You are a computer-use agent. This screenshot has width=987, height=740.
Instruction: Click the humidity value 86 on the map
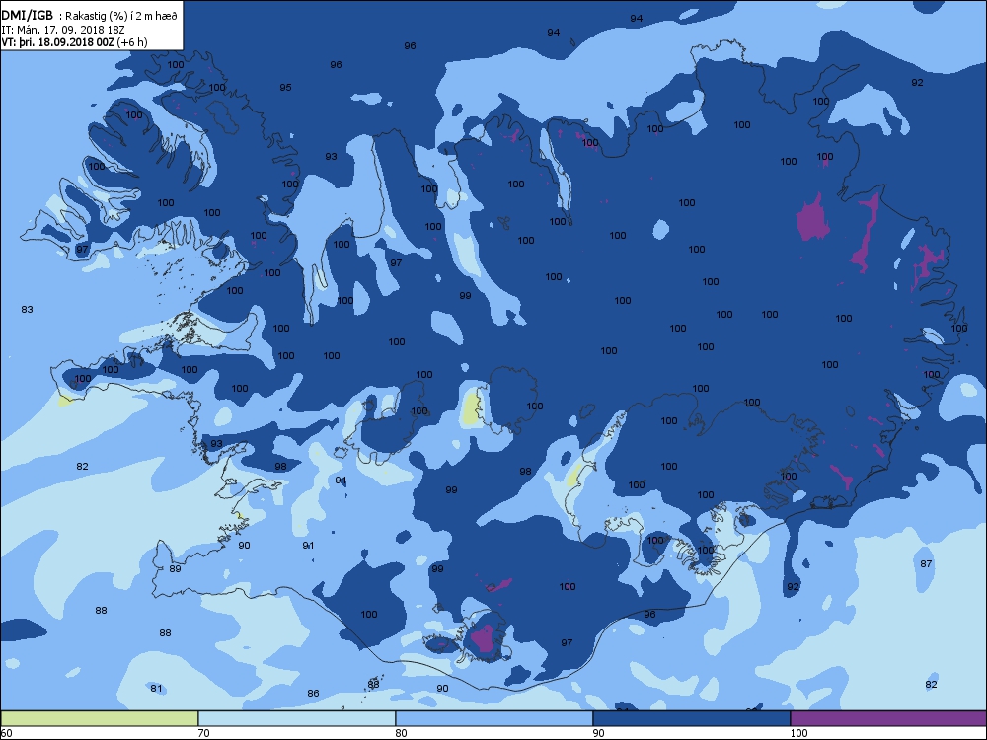(x=313, y=693)
